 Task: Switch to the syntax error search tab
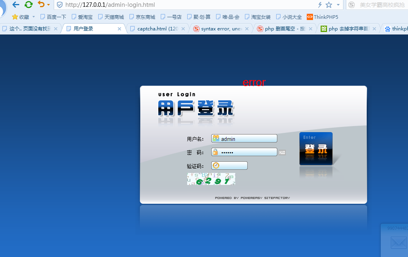(x=221, y=29)
